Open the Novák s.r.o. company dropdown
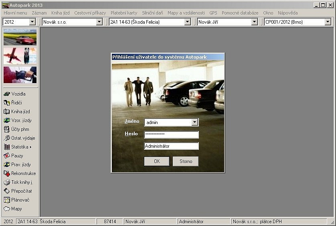Image resolution: width=336 pixels, height=226 pixels. point(99,22)
